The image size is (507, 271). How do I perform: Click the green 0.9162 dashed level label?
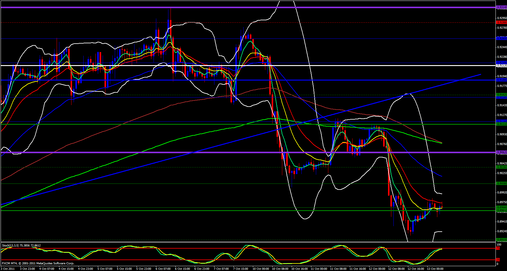[x=501, y=95]
